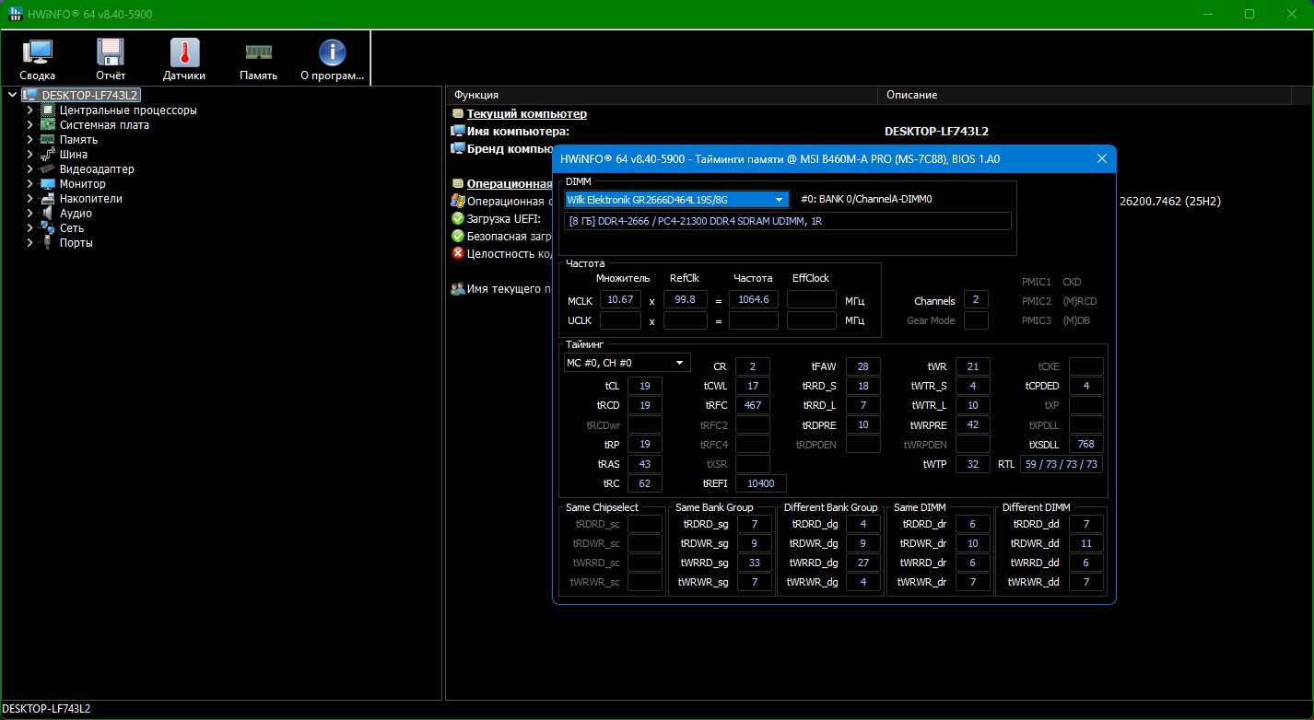Select the Монитор tree item
The width and height of the screenshot is (1314, 720).
(x=82, y=184)
